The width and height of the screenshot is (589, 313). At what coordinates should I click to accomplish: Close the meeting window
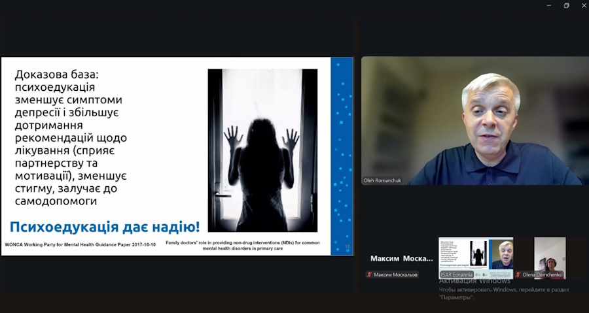point(583,6)
